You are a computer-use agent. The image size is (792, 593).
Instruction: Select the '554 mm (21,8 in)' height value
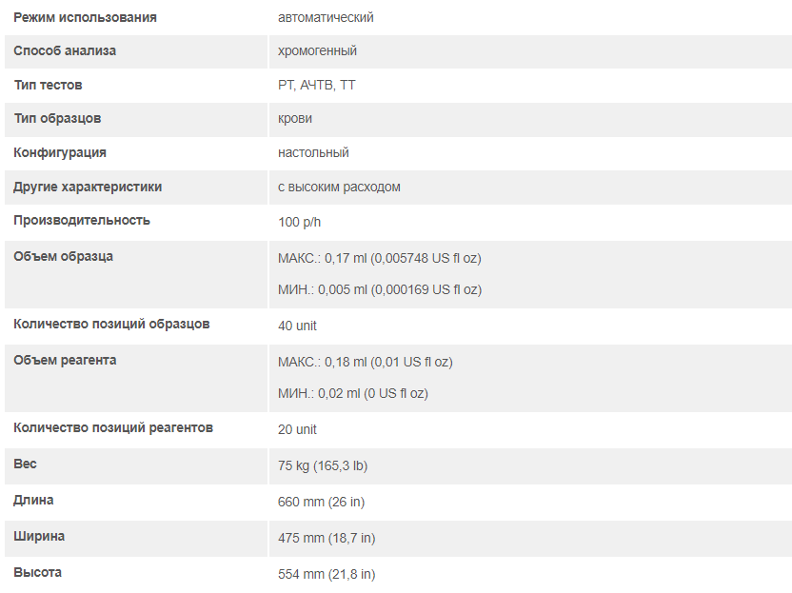[x=327, y=574]
